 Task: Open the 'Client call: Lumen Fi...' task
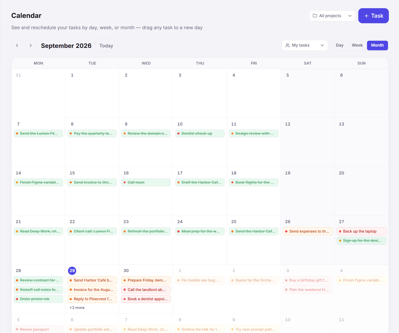pyautogui.click(x=92, y=231)
